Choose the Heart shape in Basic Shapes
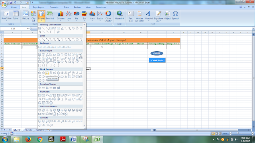 coord(62,62)
